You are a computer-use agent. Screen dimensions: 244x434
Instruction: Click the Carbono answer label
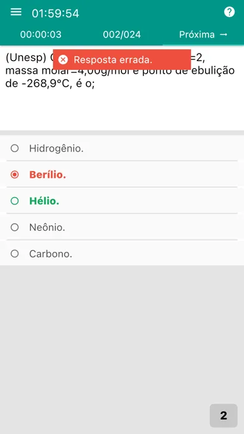51,254
